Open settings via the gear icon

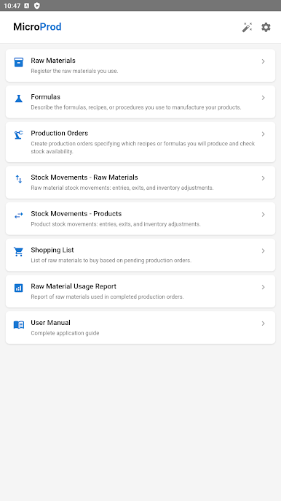266,27
